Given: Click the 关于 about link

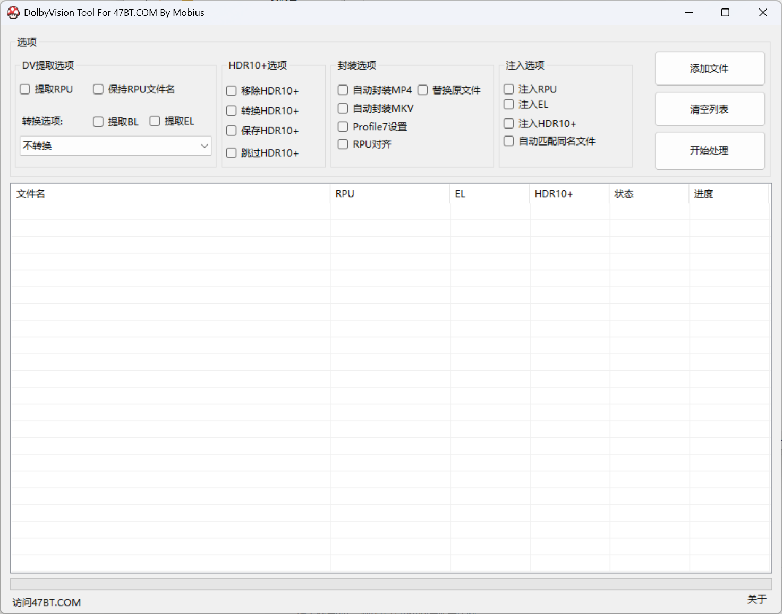Looking at the screenshot, I should pyautogui.click(x=756, y=599).
